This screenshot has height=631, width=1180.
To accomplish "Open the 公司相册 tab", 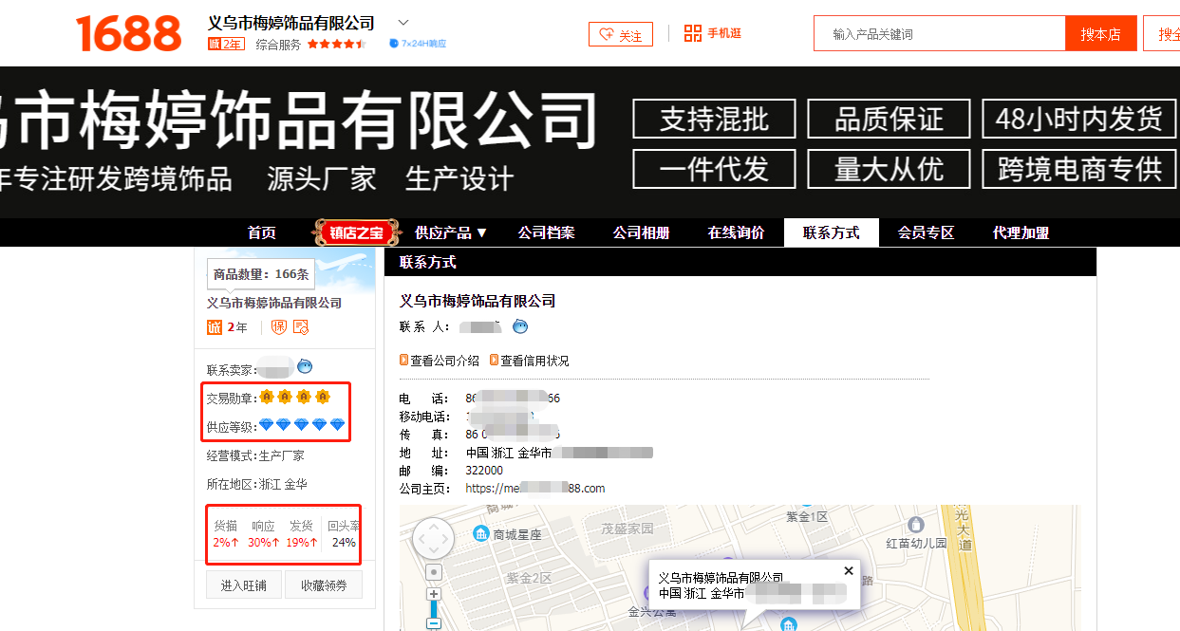I will (x=641, y=232).
